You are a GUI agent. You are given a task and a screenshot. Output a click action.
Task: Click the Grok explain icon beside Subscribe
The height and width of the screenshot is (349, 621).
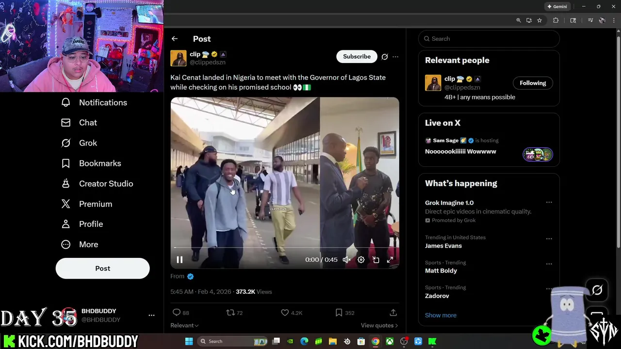[x=385, y=57]
